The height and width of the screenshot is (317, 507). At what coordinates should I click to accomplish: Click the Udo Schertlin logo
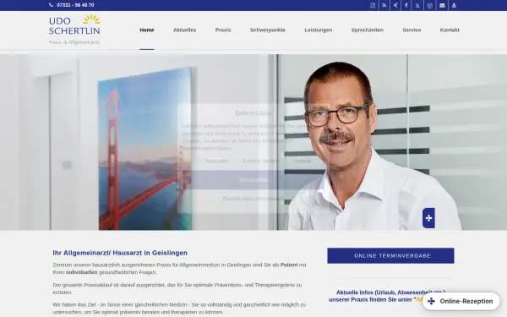[74, 29]
